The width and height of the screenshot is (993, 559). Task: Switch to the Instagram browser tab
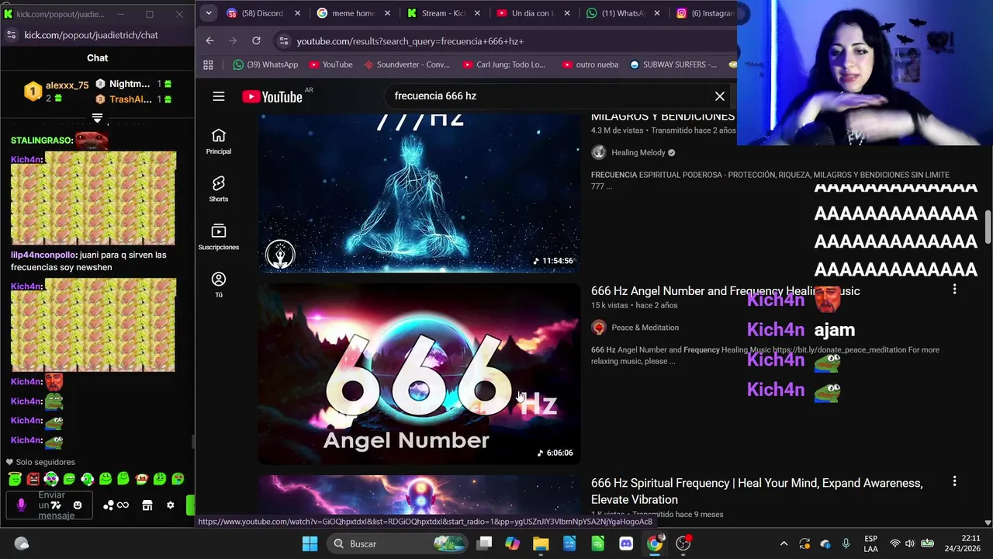point(704,13)
